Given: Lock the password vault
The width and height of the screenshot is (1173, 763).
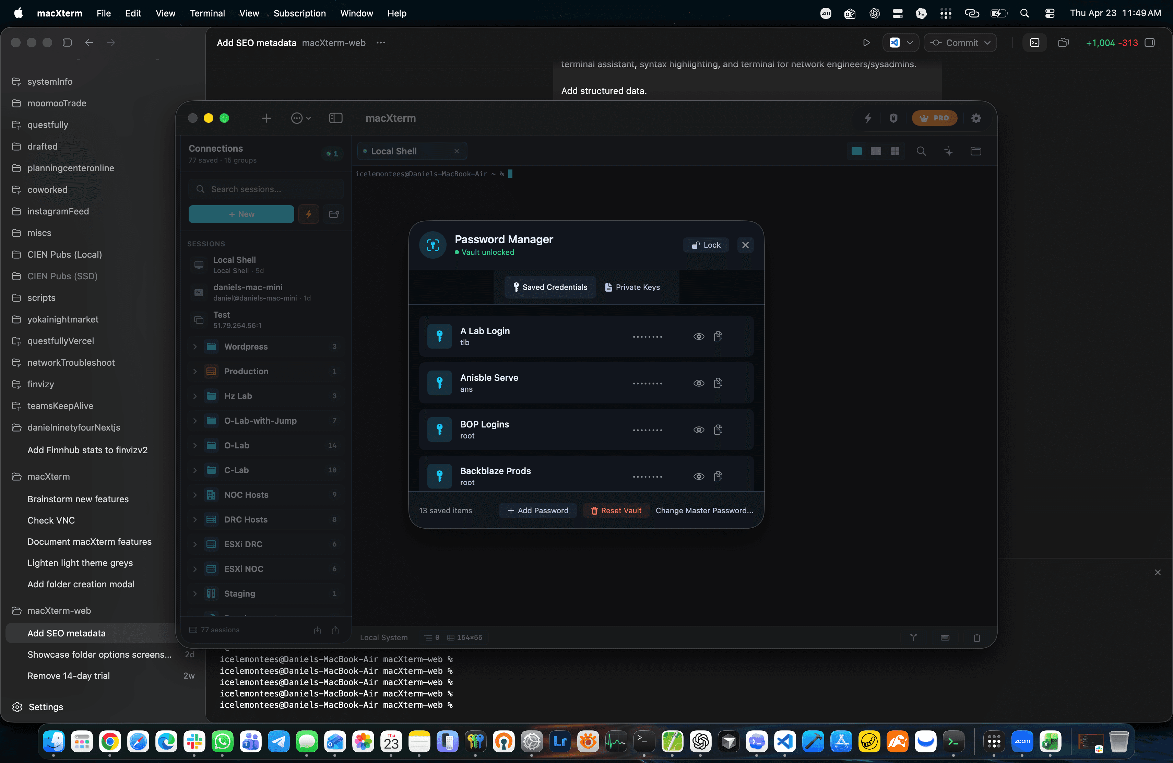Looking at the screenshot, I should (706, 245).
